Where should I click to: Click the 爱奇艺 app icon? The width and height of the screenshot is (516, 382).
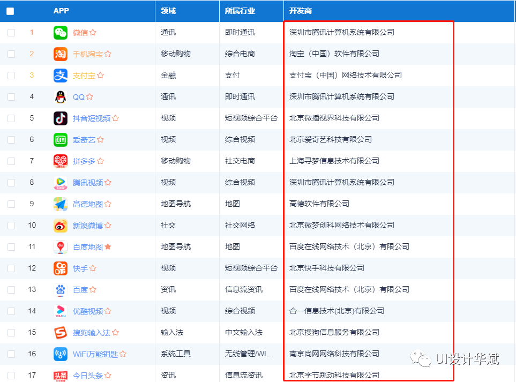(x=61, y=139)
